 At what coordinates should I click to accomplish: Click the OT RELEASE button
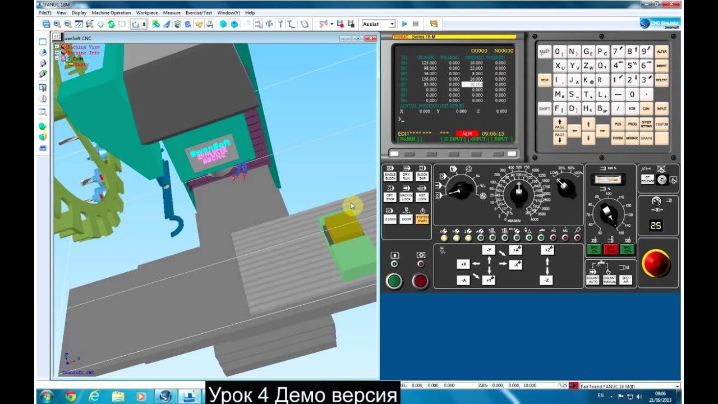coord(647,180)
